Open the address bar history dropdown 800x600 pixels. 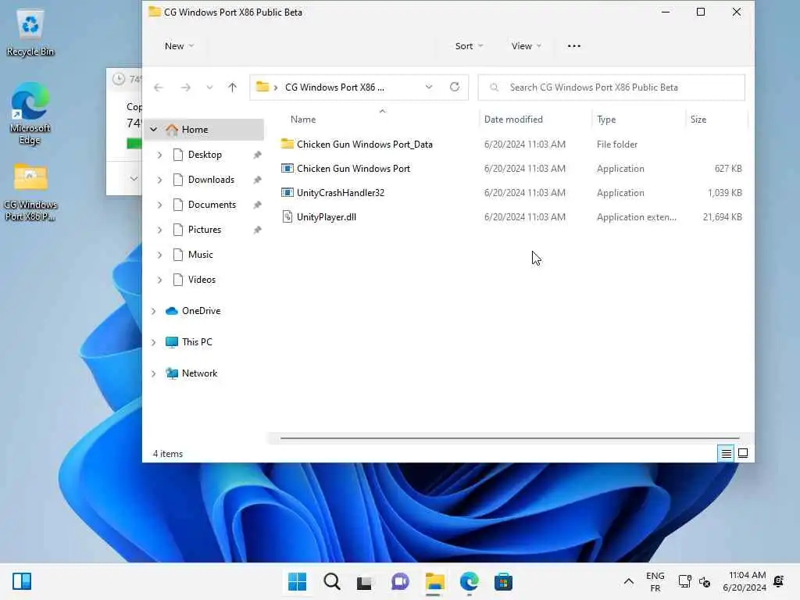pos(429,87)
